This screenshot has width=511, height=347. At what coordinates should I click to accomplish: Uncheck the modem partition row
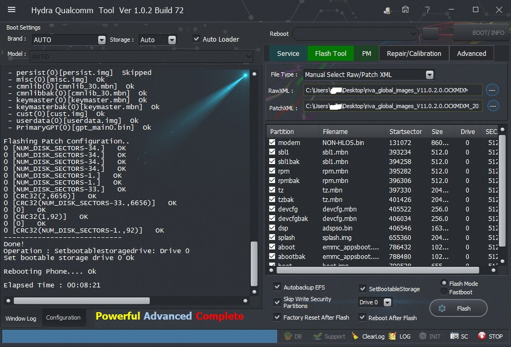(272, 142)
